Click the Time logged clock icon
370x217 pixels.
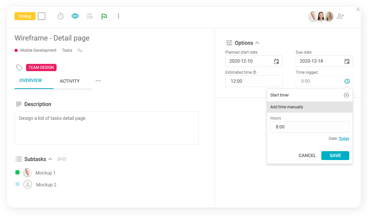pyautogui.click(x=347, y=81)
